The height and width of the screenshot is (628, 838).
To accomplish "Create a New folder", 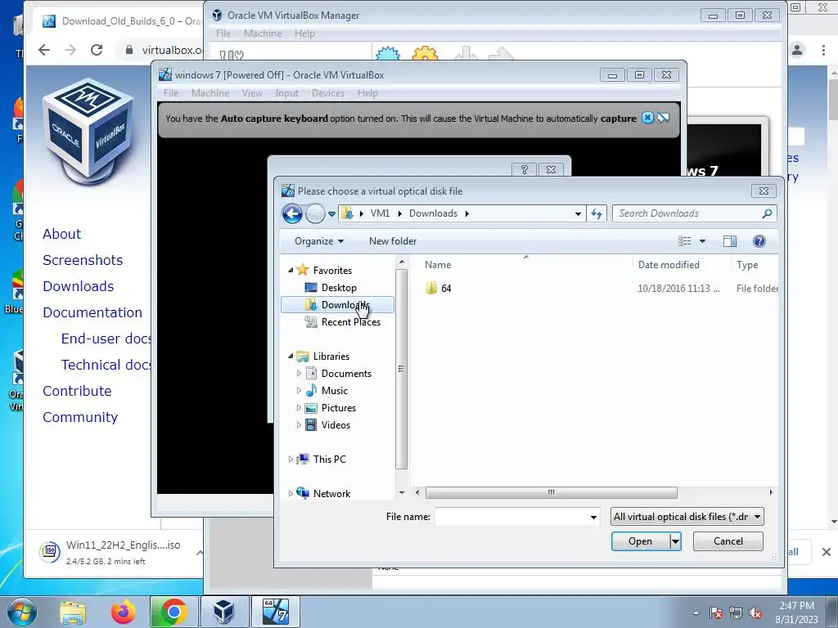I will click(x=393, y=241).
